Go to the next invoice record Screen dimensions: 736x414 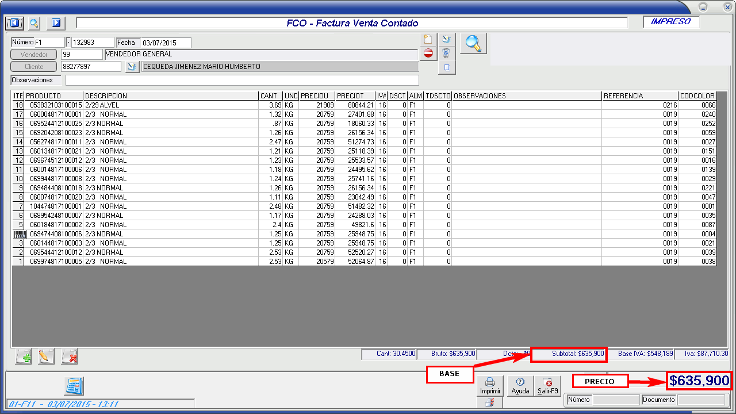(x=56, y=23)
